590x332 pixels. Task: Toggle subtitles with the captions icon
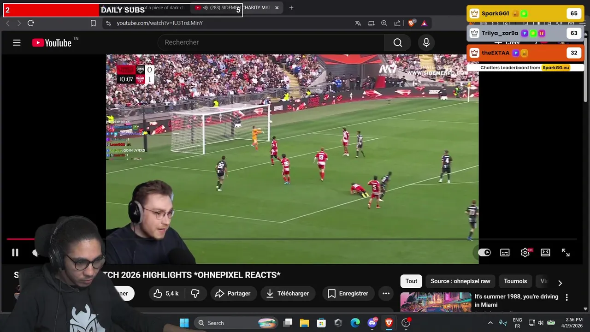(x=505, y=253)
